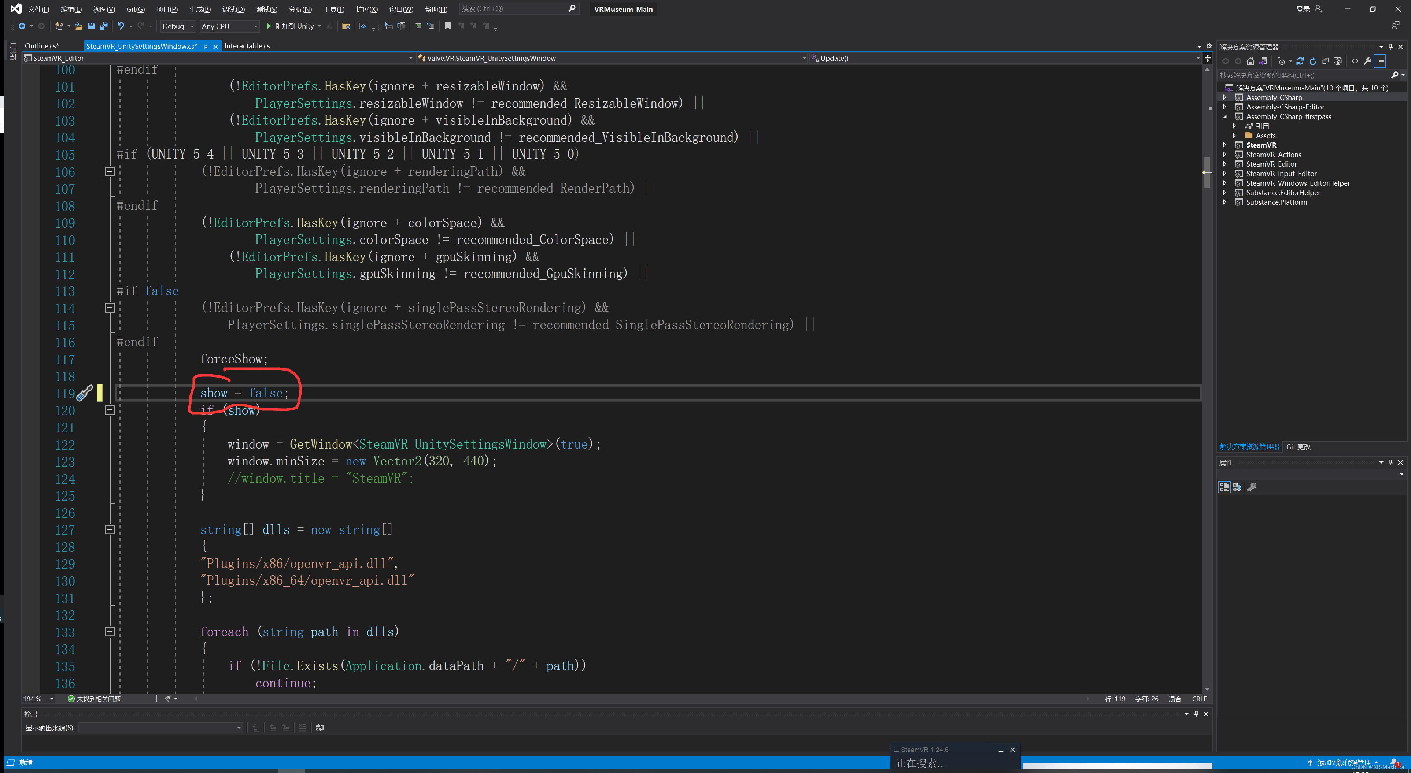Switch to the Git 更改 tab
The image size is (1411, 773).
[x=1298, y=447]
